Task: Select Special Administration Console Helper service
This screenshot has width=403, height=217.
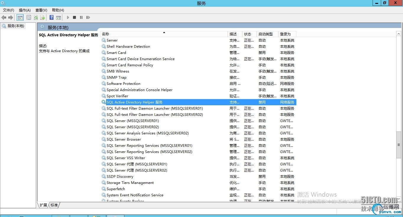Action: pyautogui.click(x=198, y=90)
